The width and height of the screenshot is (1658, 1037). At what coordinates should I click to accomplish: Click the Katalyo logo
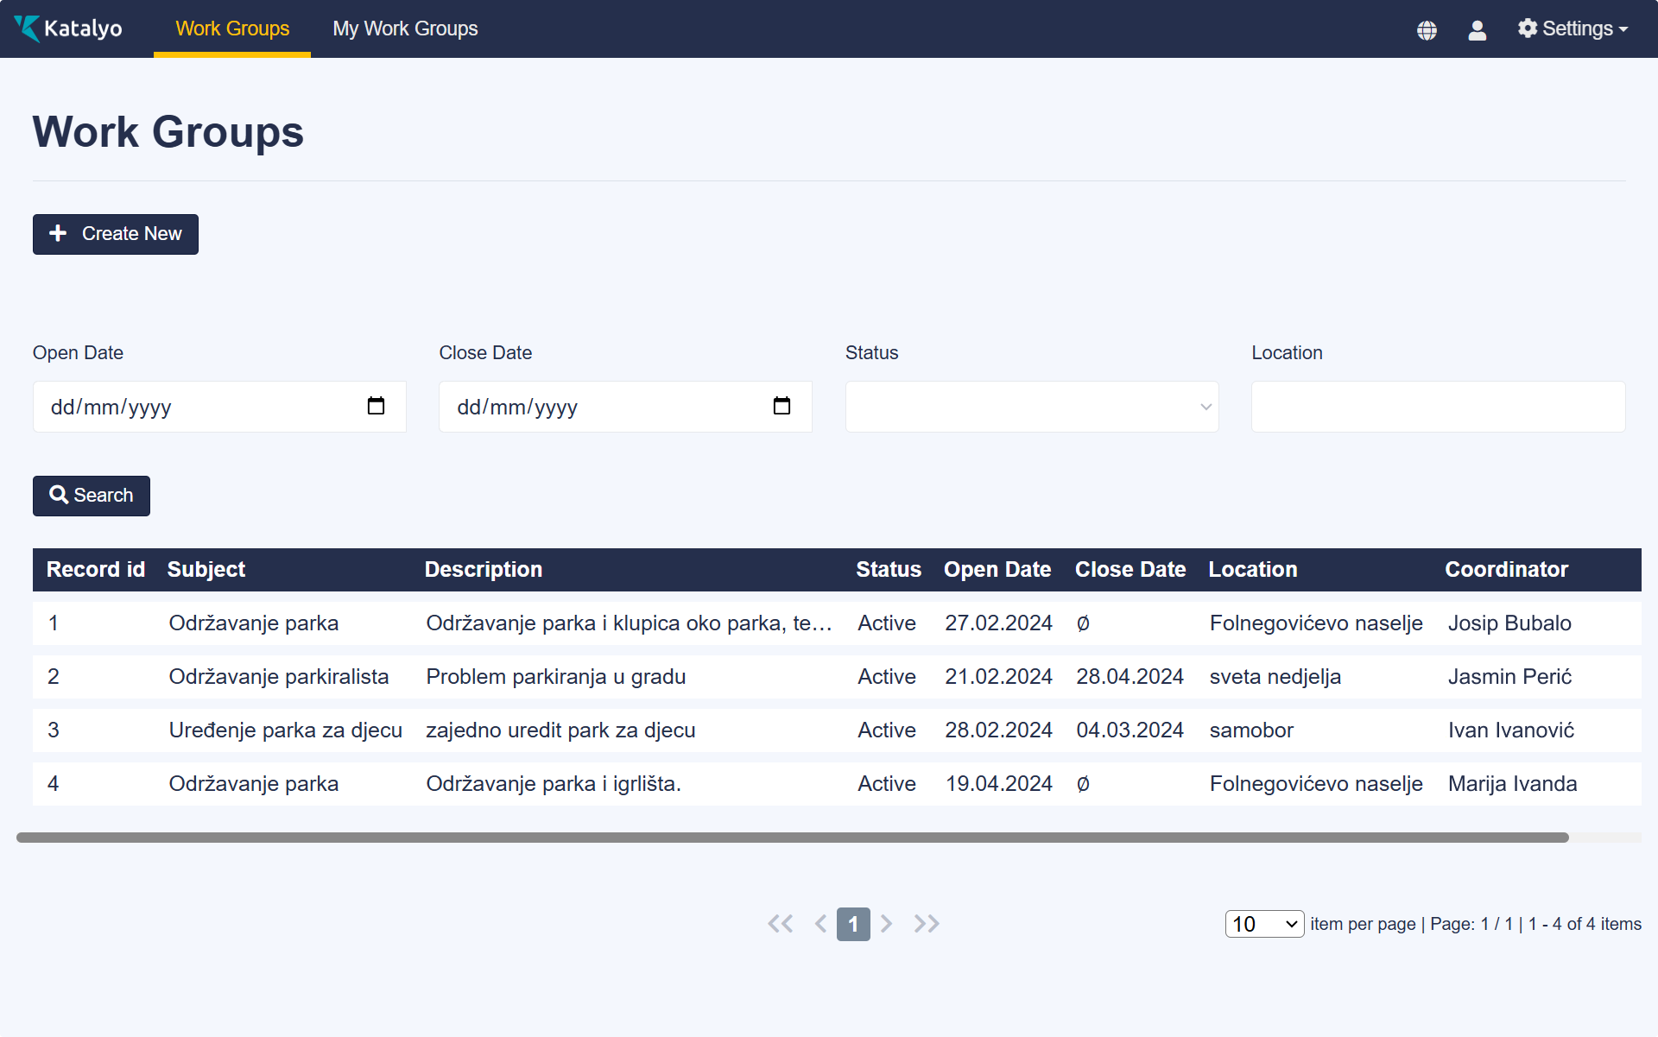(68, 28)
